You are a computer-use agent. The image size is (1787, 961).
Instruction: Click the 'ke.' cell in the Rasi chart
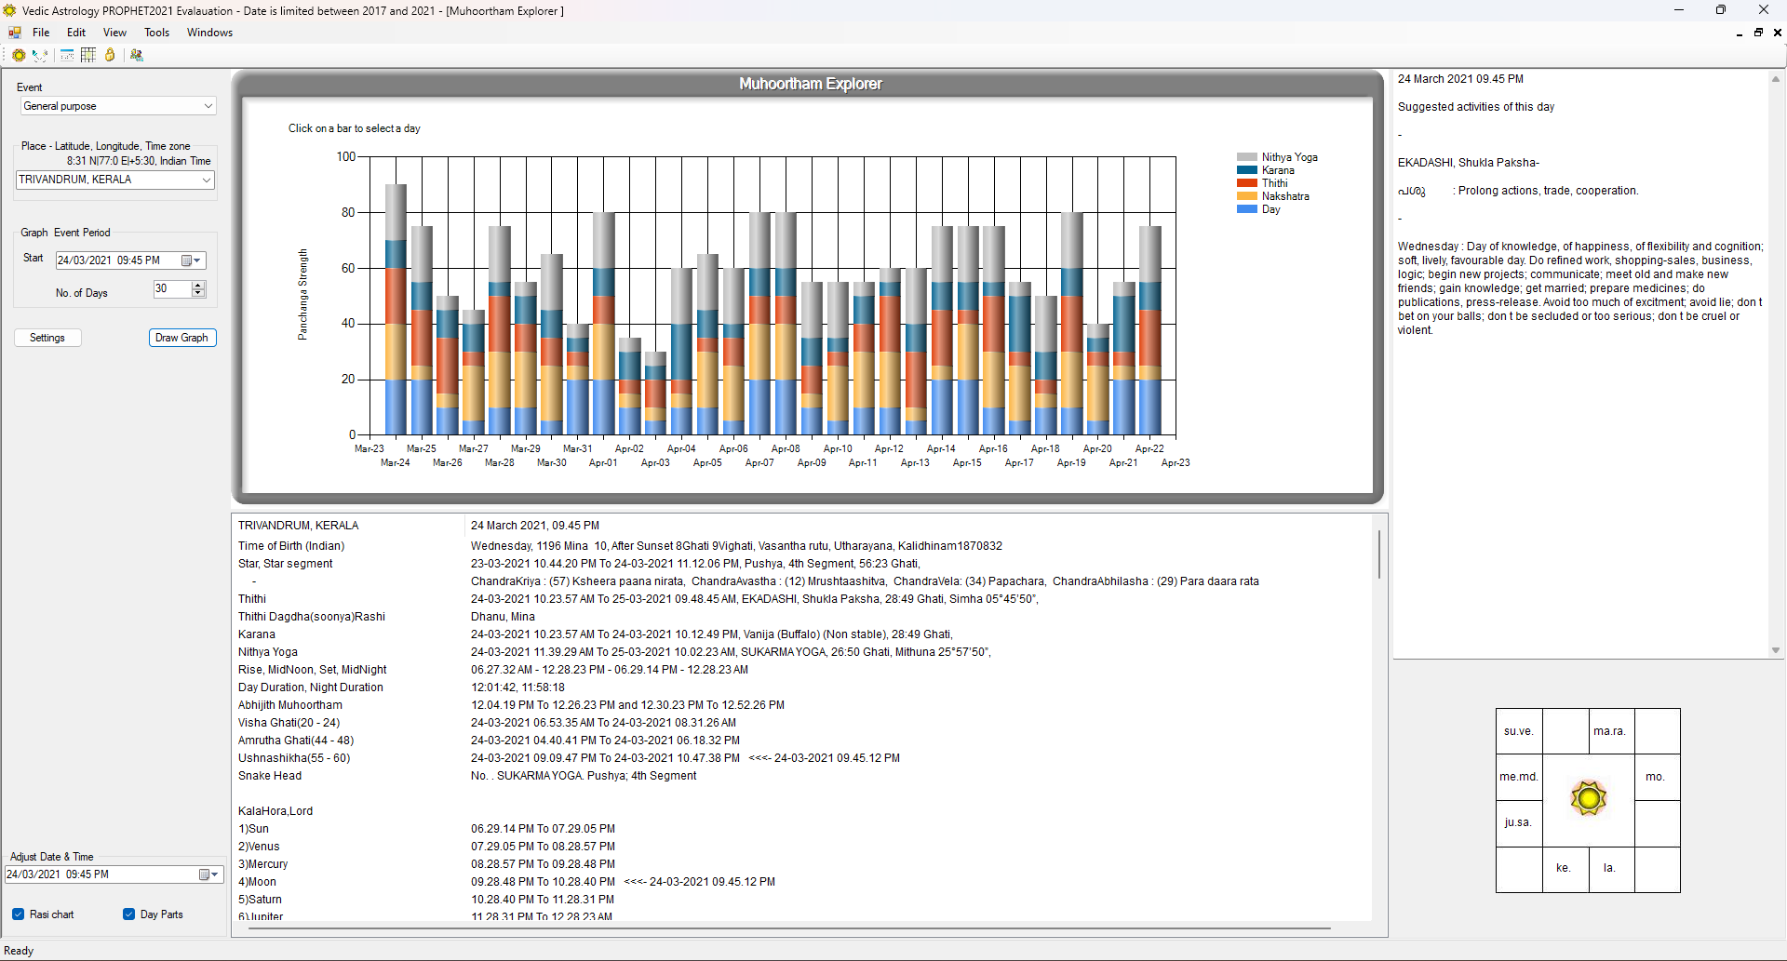[1565, 868]
